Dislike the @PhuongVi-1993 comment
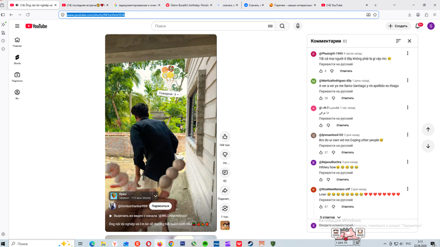Viewport: 440px width, 247px height. tap(332, 71)
